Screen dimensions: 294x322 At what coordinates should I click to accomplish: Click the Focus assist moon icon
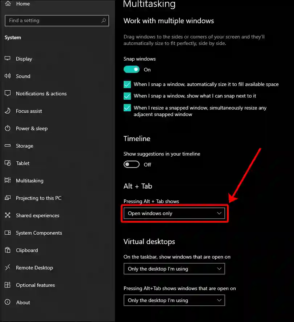(x=8, y=111)
